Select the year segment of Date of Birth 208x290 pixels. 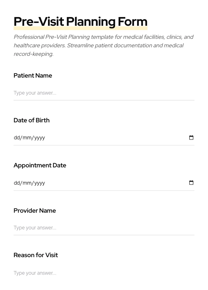coord(40,138)
